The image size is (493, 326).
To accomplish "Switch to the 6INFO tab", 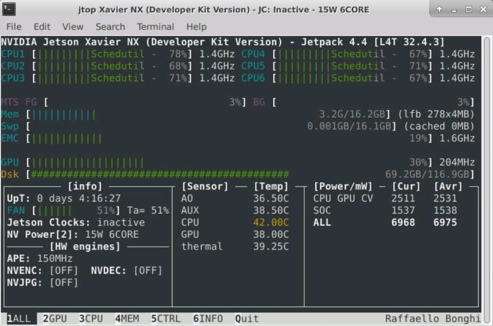I will [x=208, y=319].
